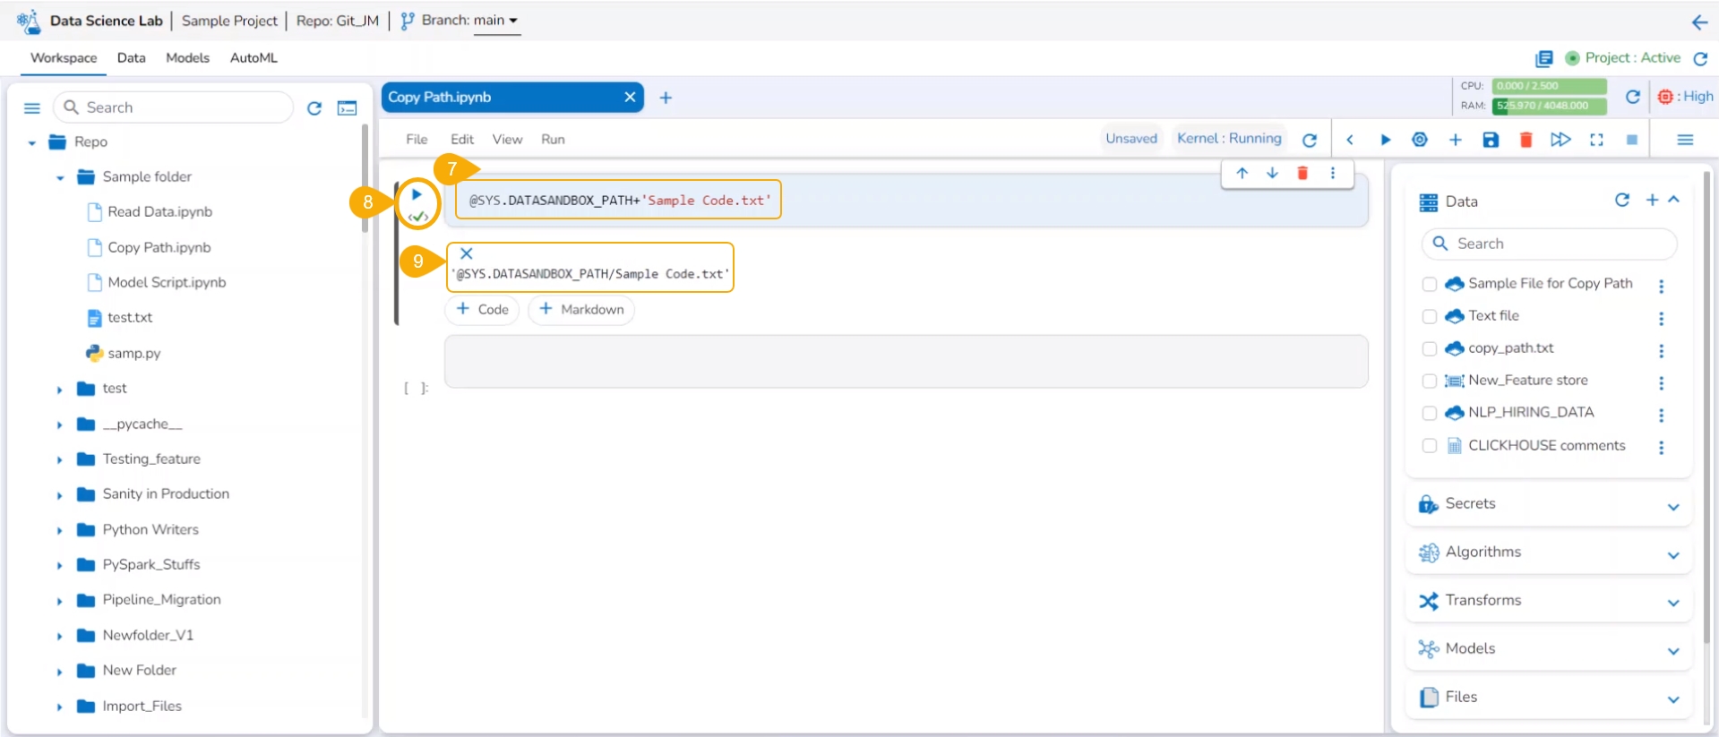The image size is (1719, 737).
Task: Add a new cell via toolbar plus
Action: pos(1455,140)
